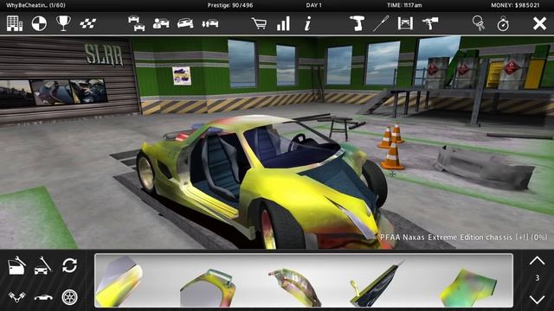
Task: Select the checkered race flags icon
Action: coord(87,23)
